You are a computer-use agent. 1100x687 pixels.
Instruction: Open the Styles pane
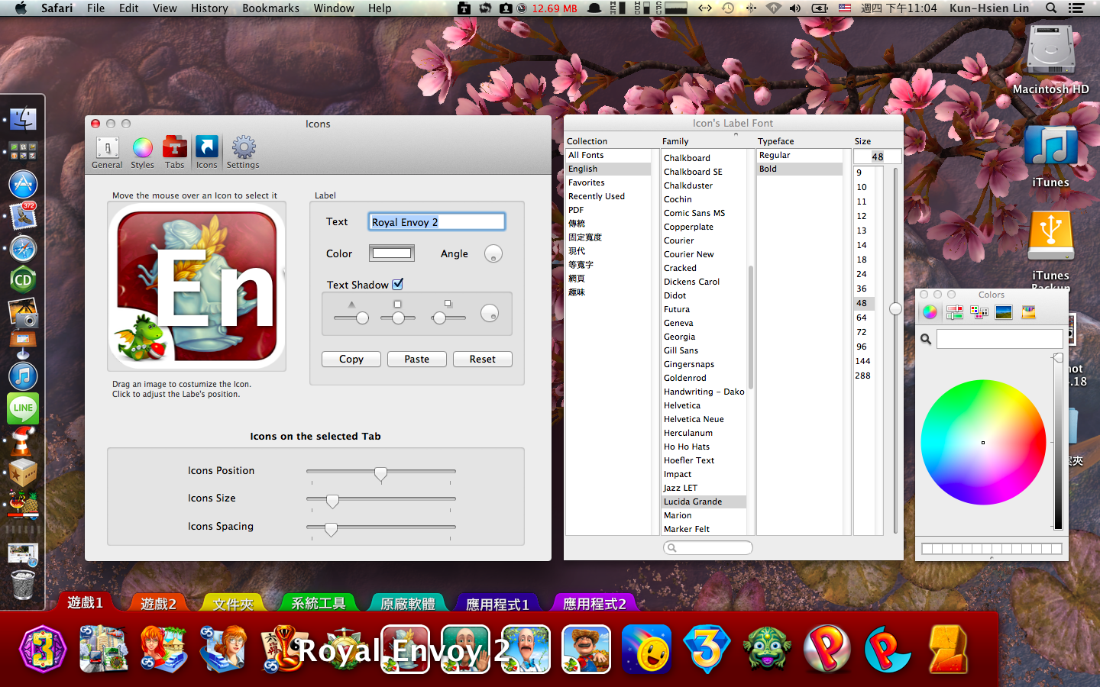coord(142,152)
